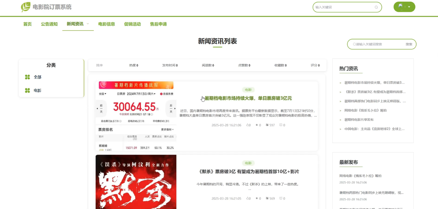
Task: Open hot news 暑期档电影片单发布
Action: (x=359, y=120)
